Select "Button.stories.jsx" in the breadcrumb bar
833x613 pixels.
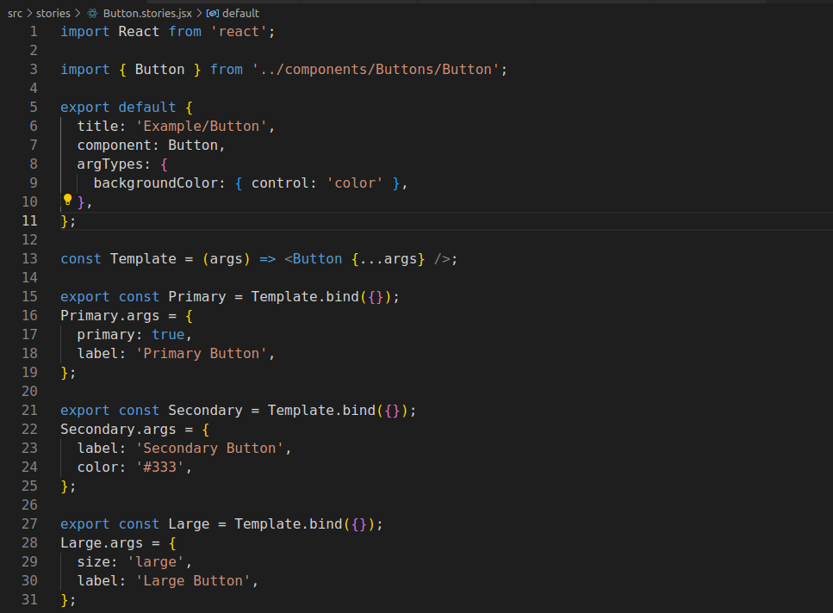pos(146,13)
